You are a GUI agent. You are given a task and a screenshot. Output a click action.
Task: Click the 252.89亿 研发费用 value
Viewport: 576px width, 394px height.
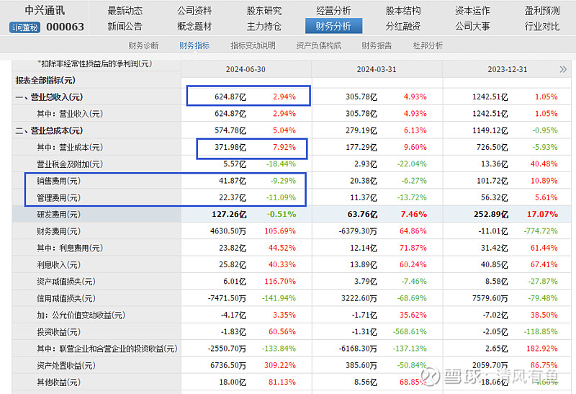click(x=491, y=214)
